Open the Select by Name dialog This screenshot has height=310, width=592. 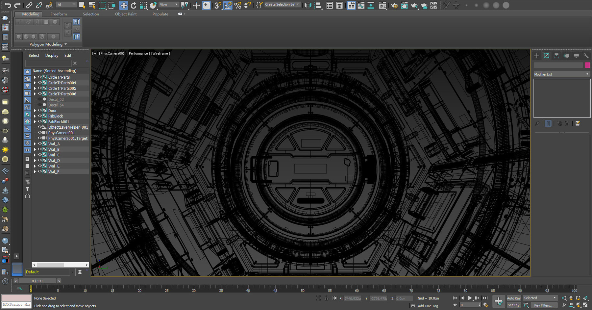click(92, 5)
